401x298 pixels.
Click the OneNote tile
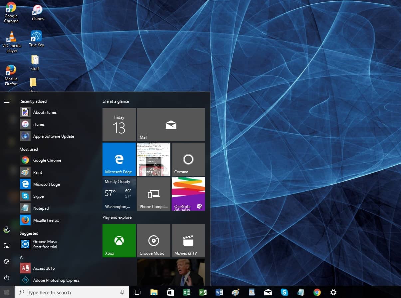pyautogui.click(x=188, y=194)
